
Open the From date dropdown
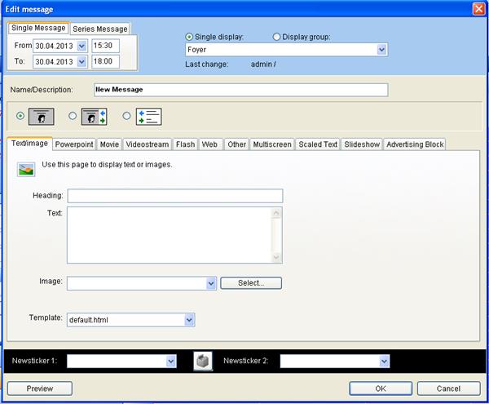click(81, 46)
